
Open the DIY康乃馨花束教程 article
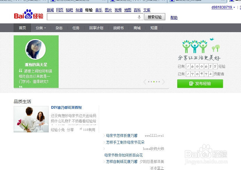pyautogui.click(x=66, y=107)
